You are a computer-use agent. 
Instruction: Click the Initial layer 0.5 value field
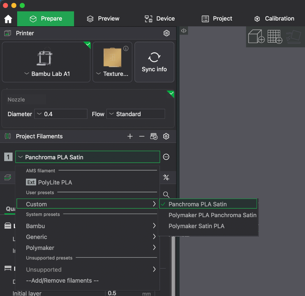[x=130, y=293]
